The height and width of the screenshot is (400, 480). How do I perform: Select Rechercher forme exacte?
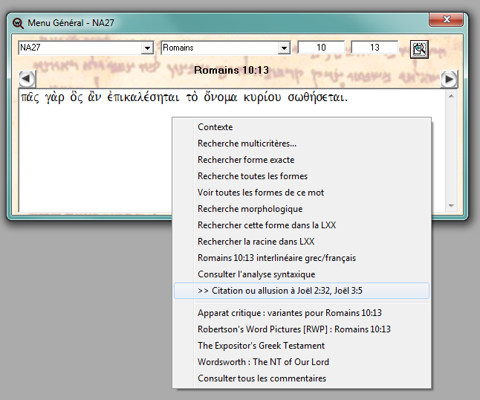click(302, 160)
